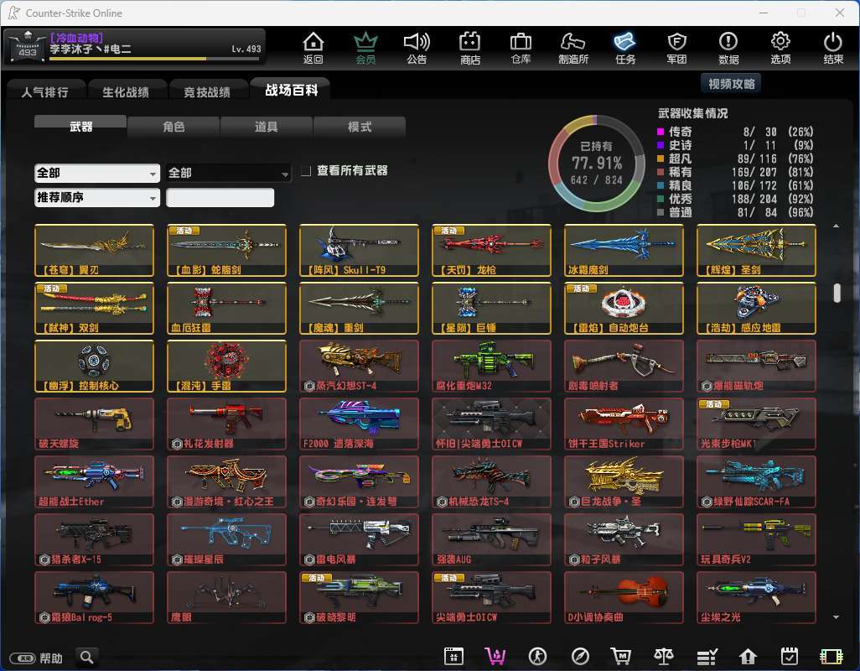
Task: Select the 【阵风】Skull-T9 weapon card
Action: (360, 250)
